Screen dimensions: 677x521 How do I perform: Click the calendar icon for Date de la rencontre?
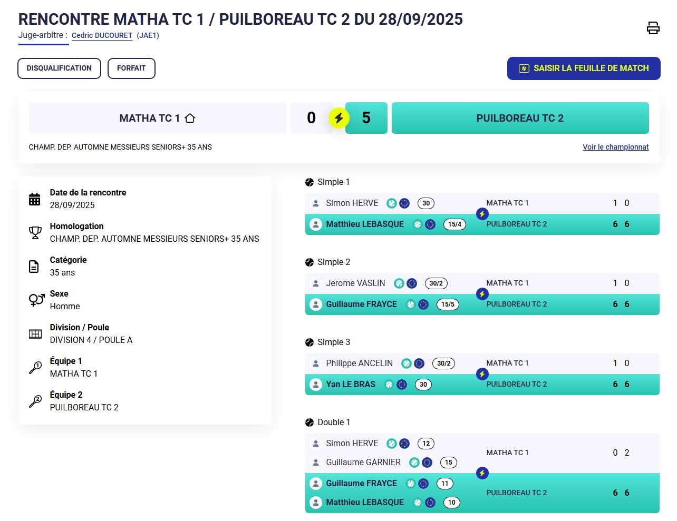[35, 199]
